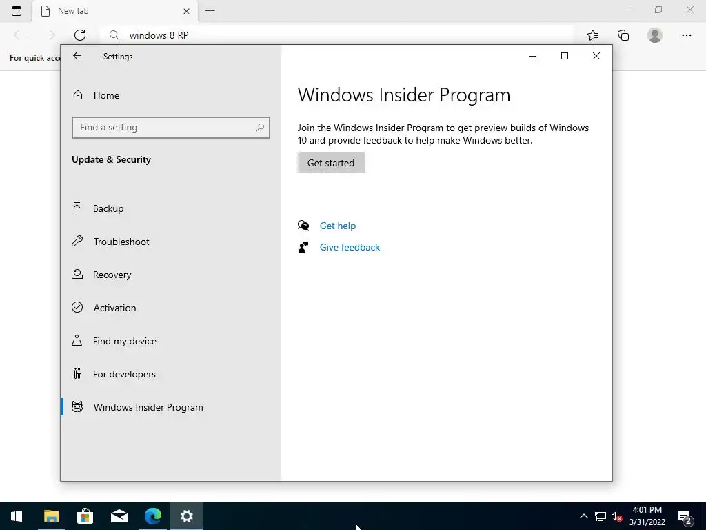
Task: Click the Recovery icon in the sidebar
Action: [77, 274]
